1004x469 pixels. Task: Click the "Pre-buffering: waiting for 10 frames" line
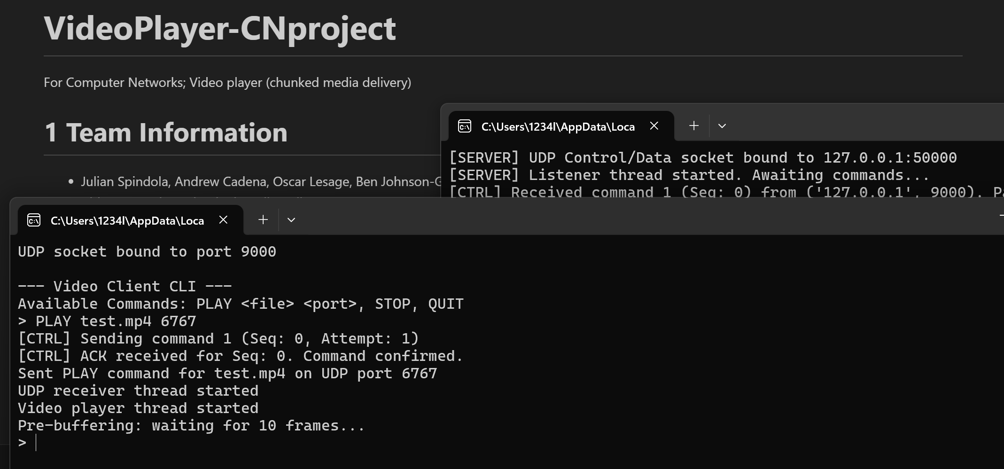click(x=191, y=426)
